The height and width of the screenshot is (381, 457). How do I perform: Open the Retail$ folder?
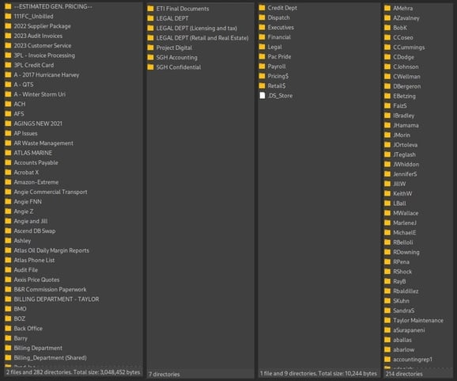(277, 86)
